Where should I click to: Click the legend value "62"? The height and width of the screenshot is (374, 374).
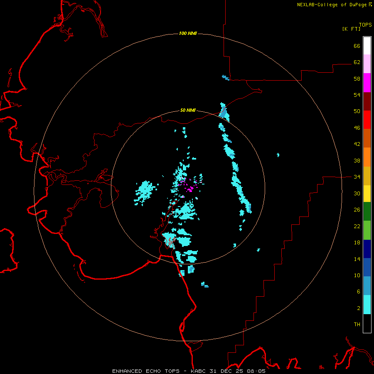pos(357,62)
